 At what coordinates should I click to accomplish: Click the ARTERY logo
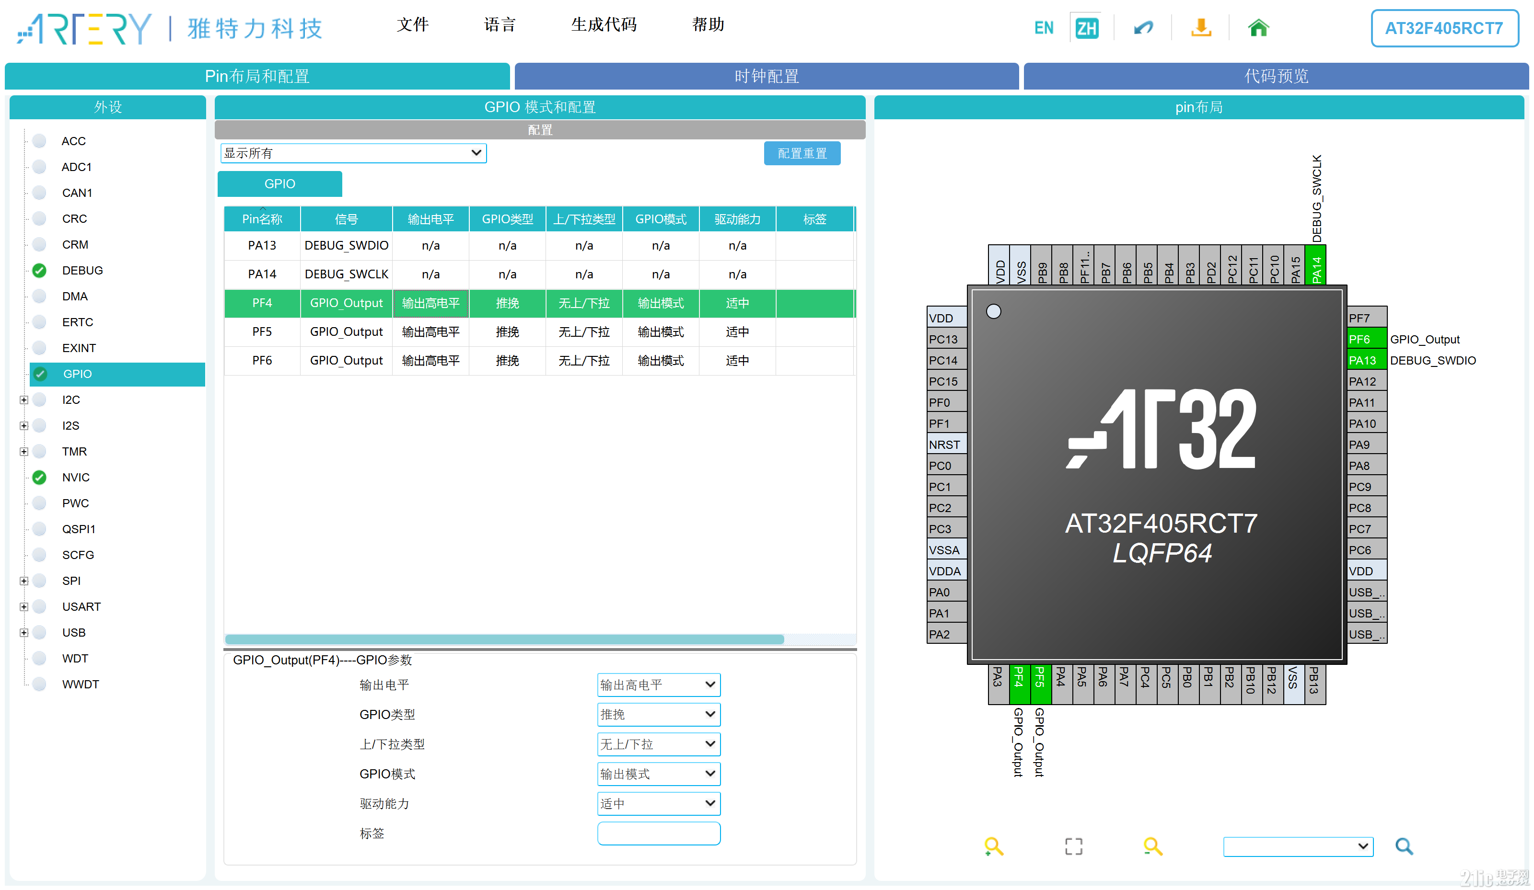coord(84,29)
